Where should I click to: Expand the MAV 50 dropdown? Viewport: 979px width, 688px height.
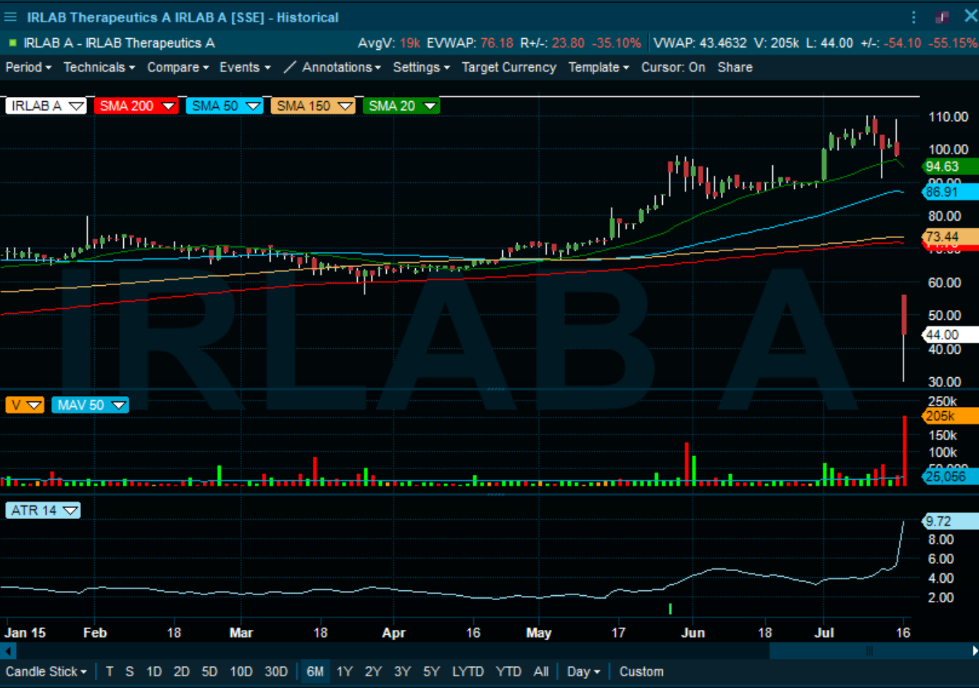pos(118,405)
